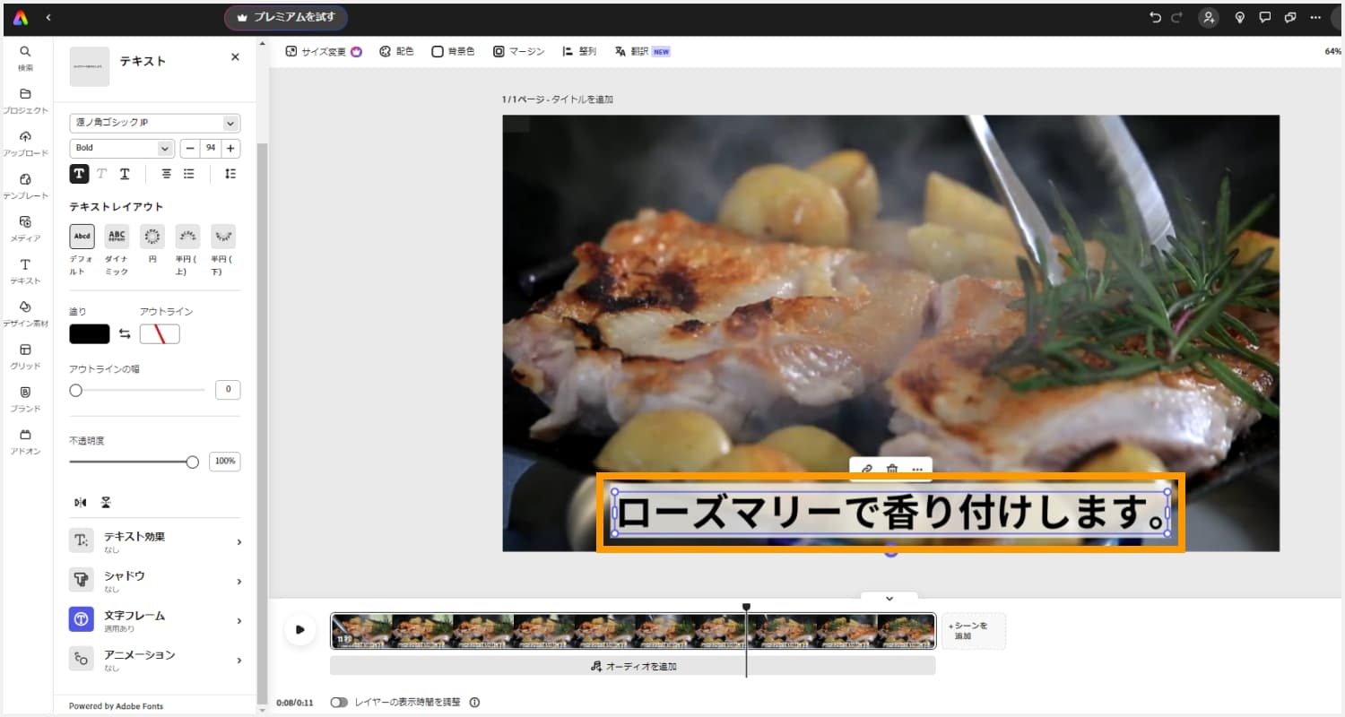
Task: Select the 円 text layout option
Action: click(152, 236)
